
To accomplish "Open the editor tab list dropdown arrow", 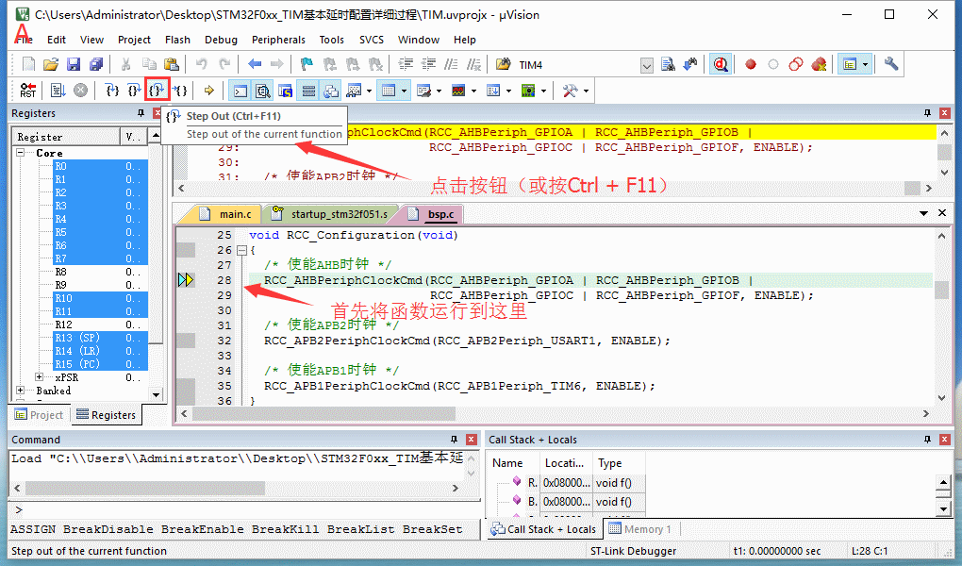I will (x=923, y=213).
